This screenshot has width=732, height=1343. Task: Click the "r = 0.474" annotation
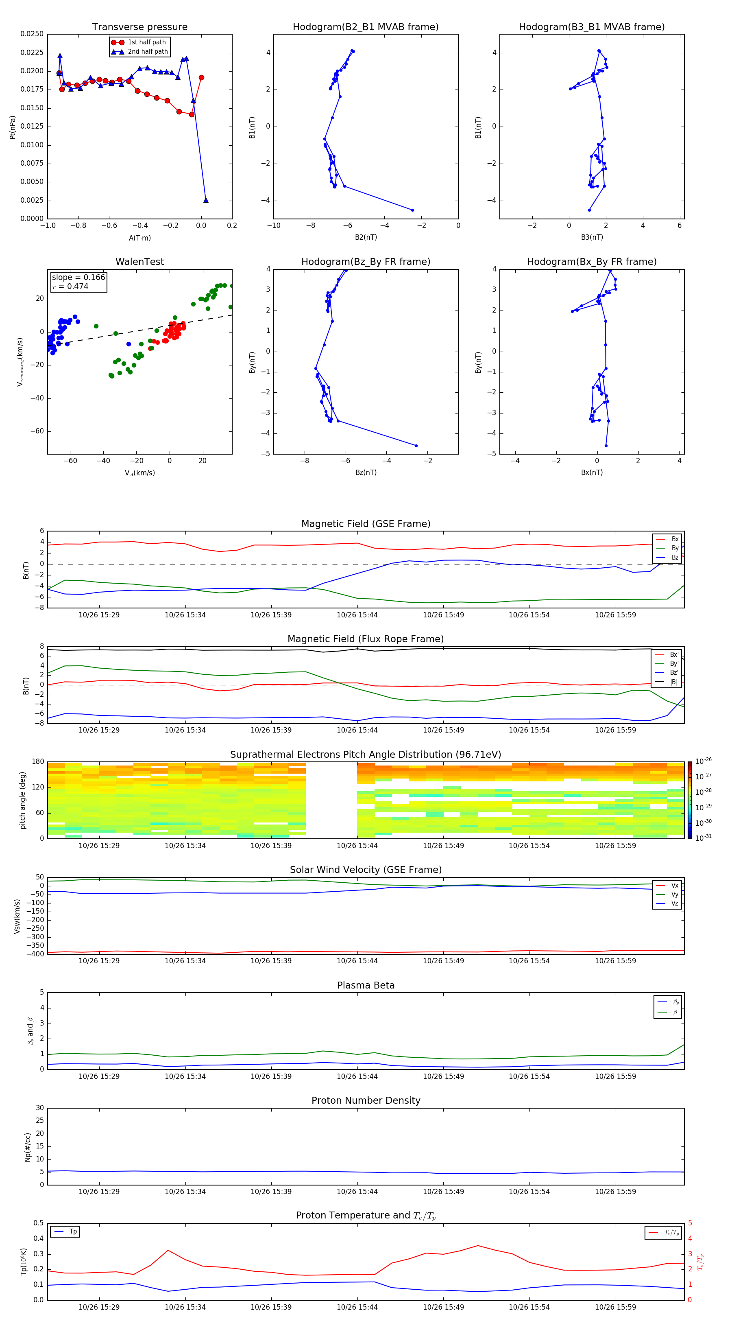click(x=70, y=286)
